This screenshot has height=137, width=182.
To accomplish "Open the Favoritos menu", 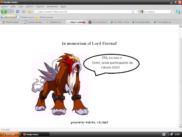I will tap(40, 6).
